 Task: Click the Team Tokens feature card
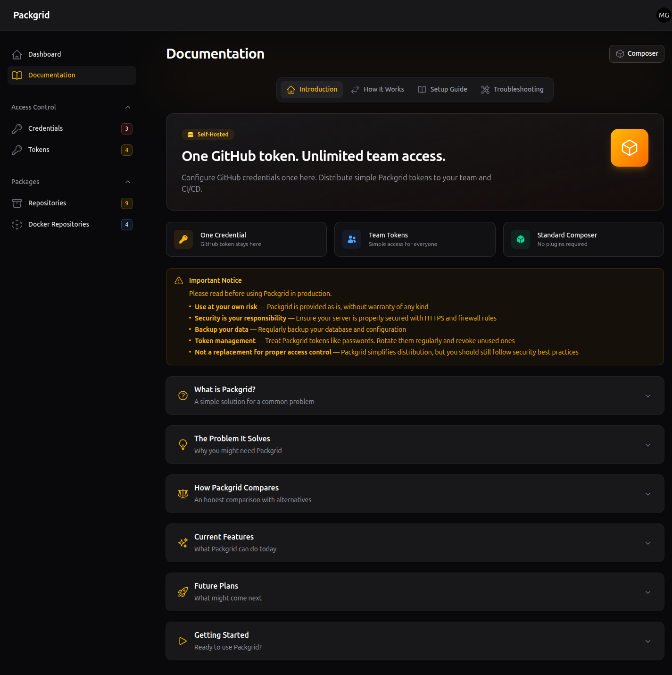(415, 239)
